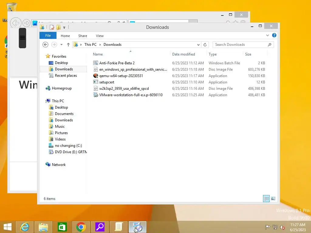Open no changing (C:) drive

68,146
